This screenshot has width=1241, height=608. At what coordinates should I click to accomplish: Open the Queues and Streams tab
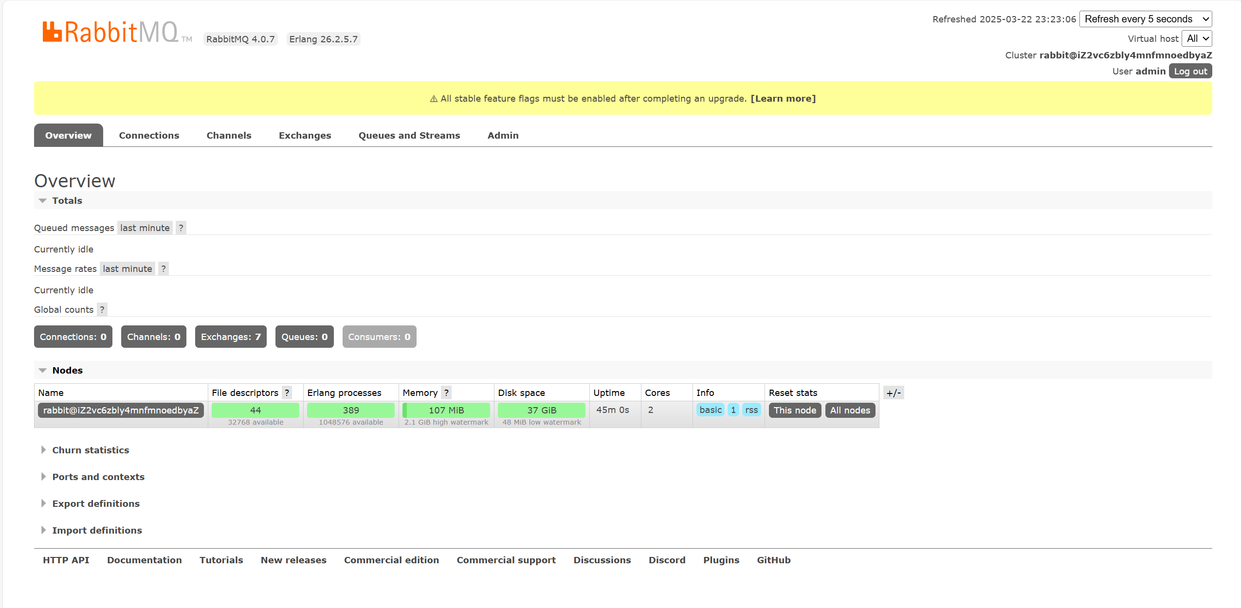pos(409,135)
